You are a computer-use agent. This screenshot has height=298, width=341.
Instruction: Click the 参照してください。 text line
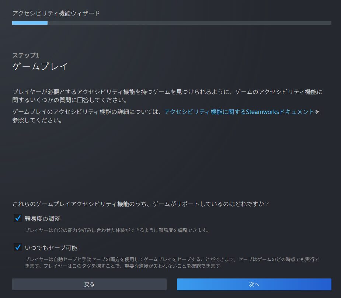pyautogui.click(x=37, y=121)
